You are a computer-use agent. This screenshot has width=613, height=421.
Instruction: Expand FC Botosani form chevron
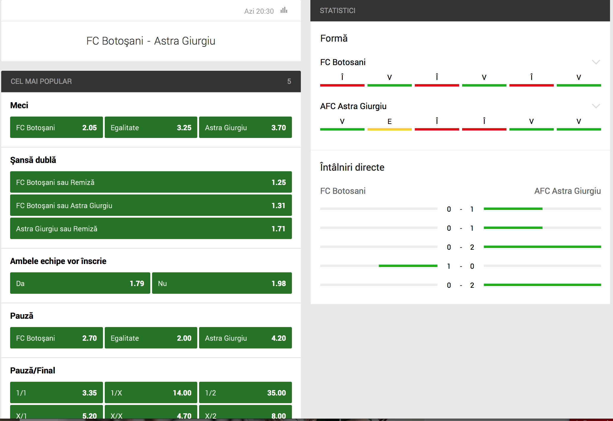(596, 62)
